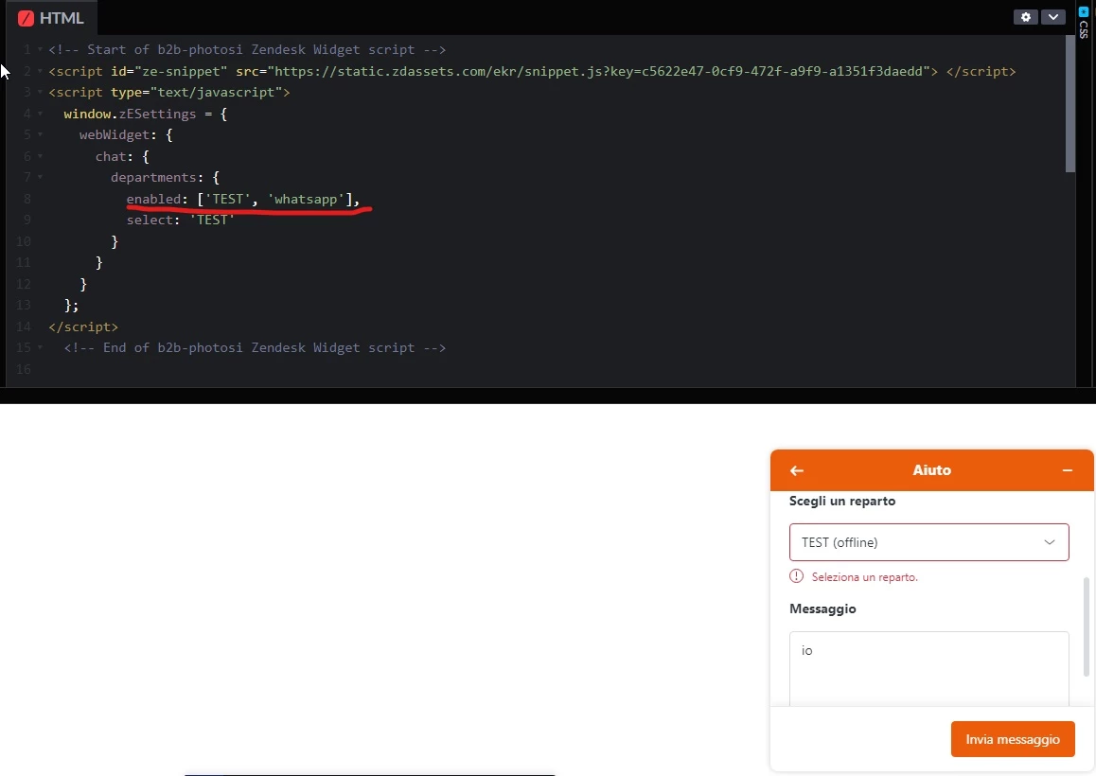
Task: Click the error alert icon
Action: 796,576
